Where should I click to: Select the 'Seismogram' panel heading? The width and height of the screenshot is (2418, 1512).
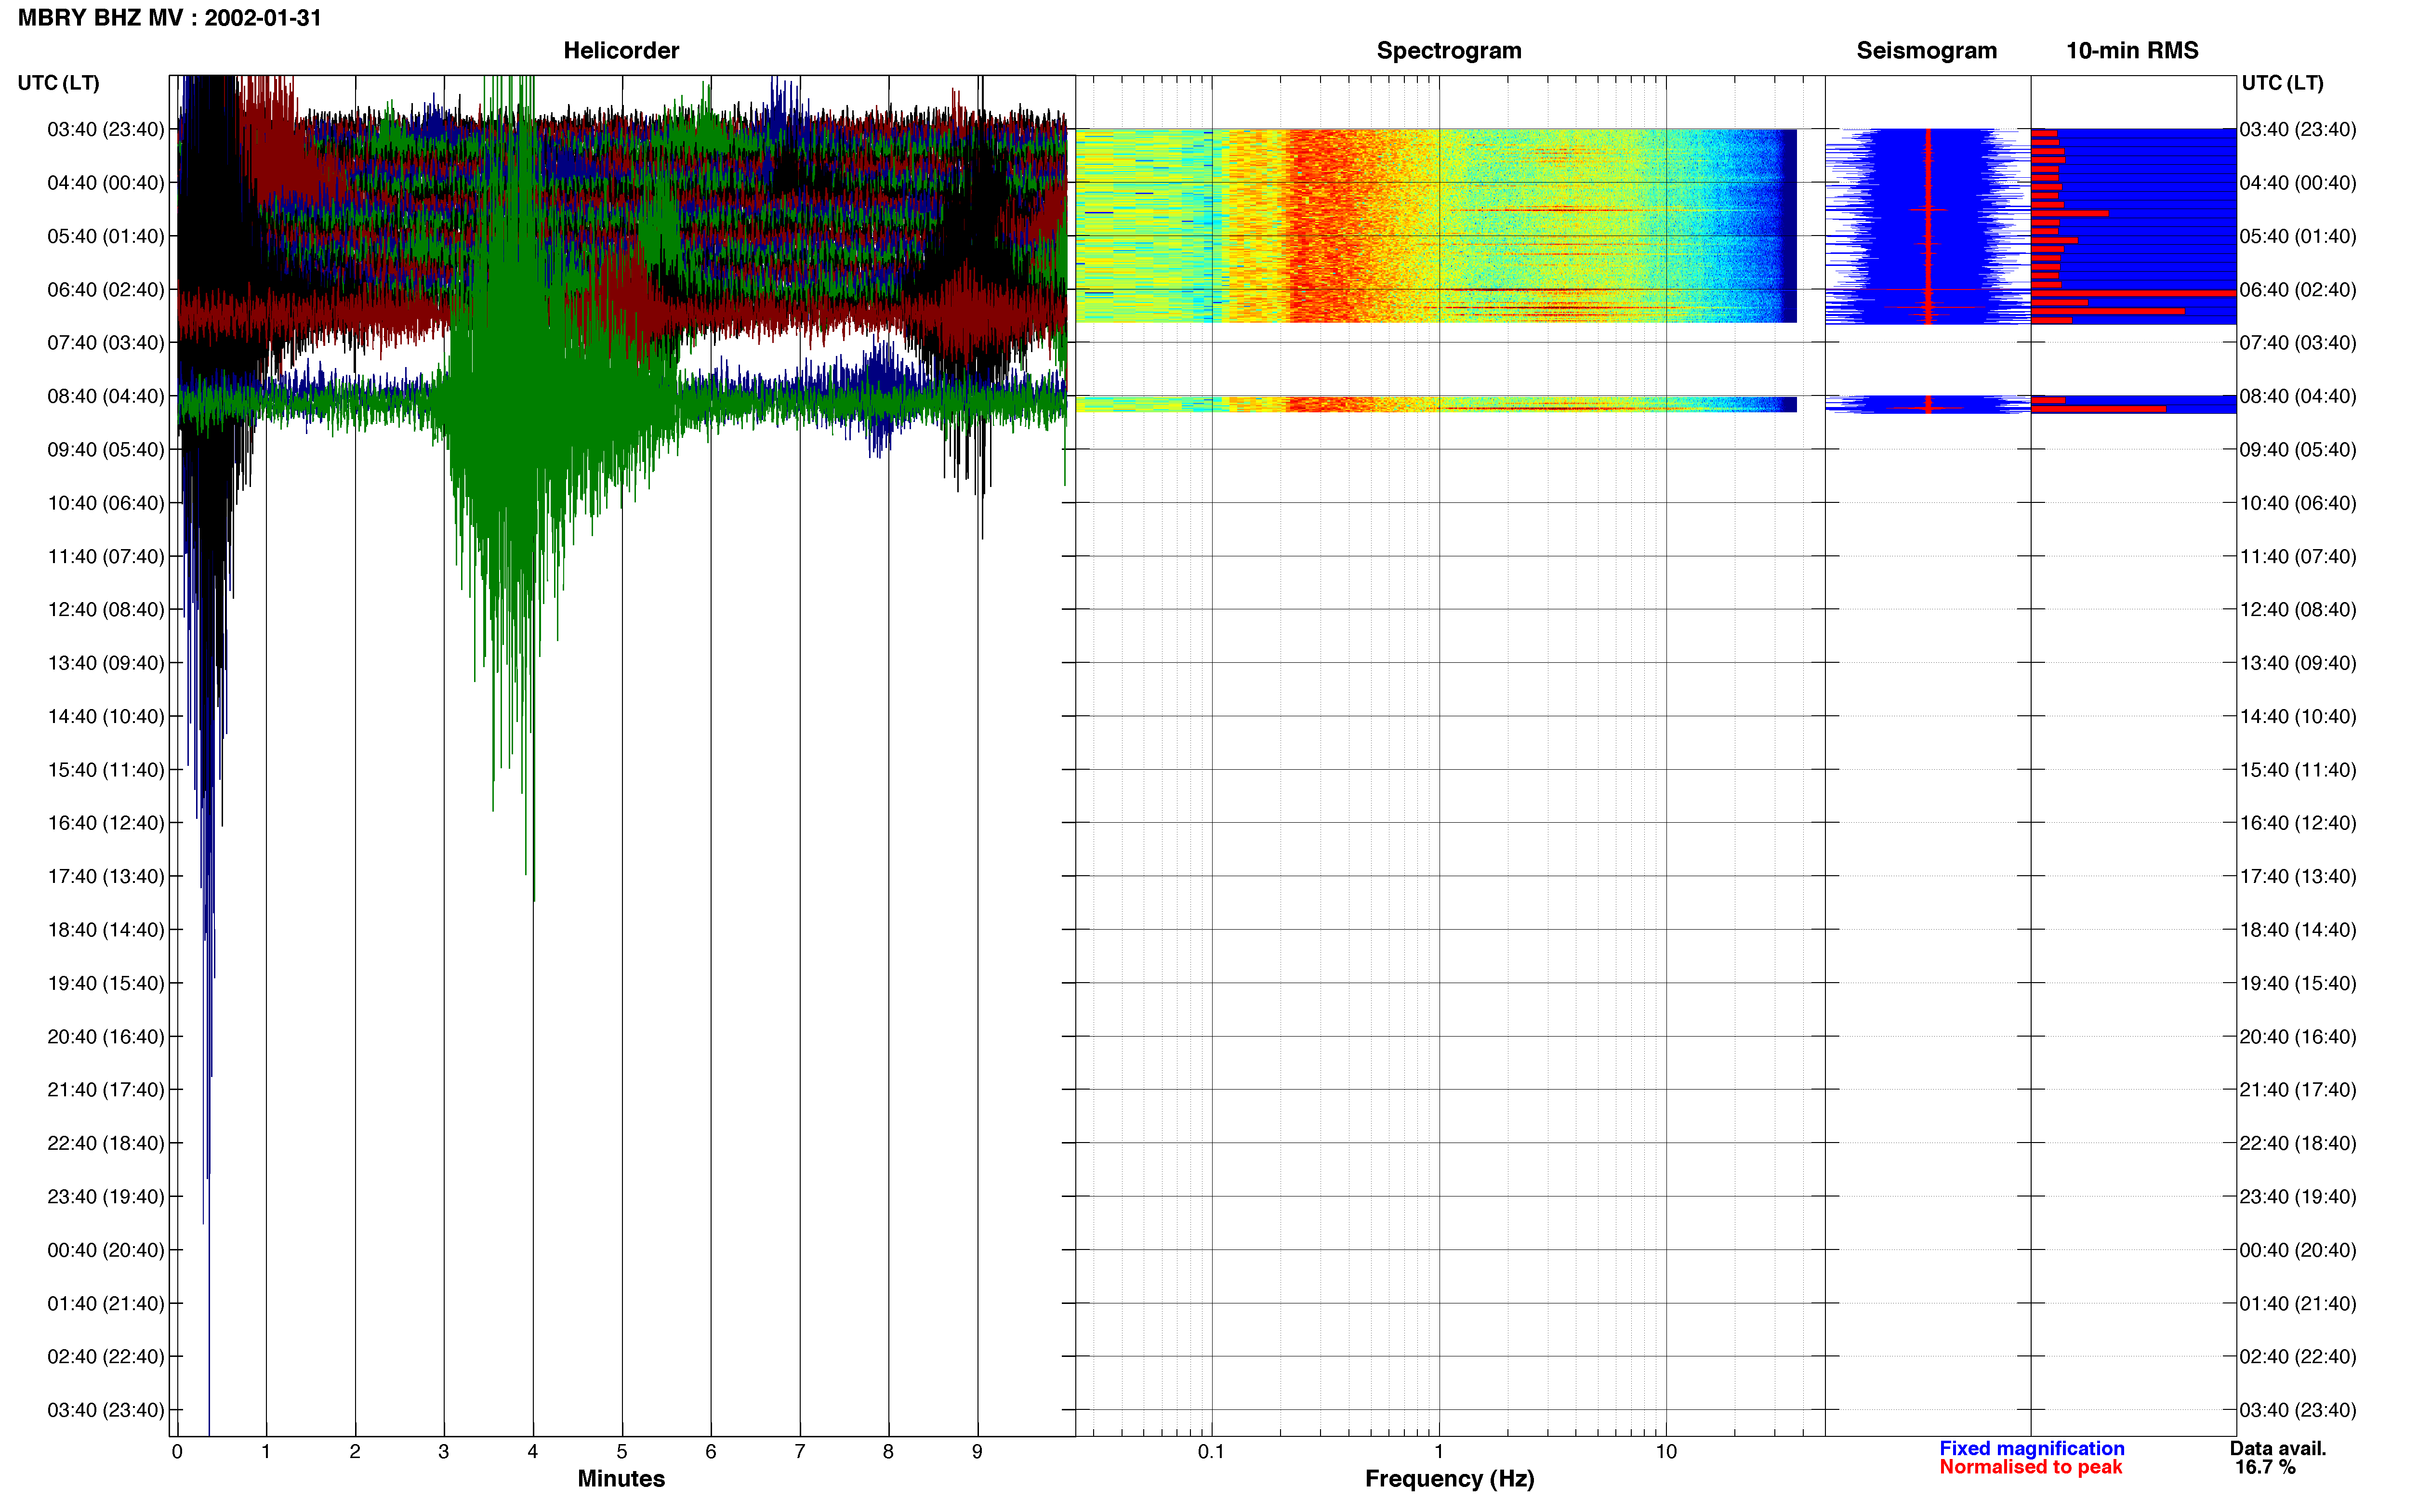[x=1926, y=51]
